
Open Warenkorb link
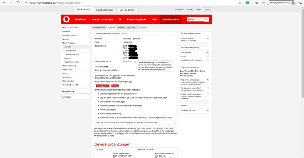[179, 9]
